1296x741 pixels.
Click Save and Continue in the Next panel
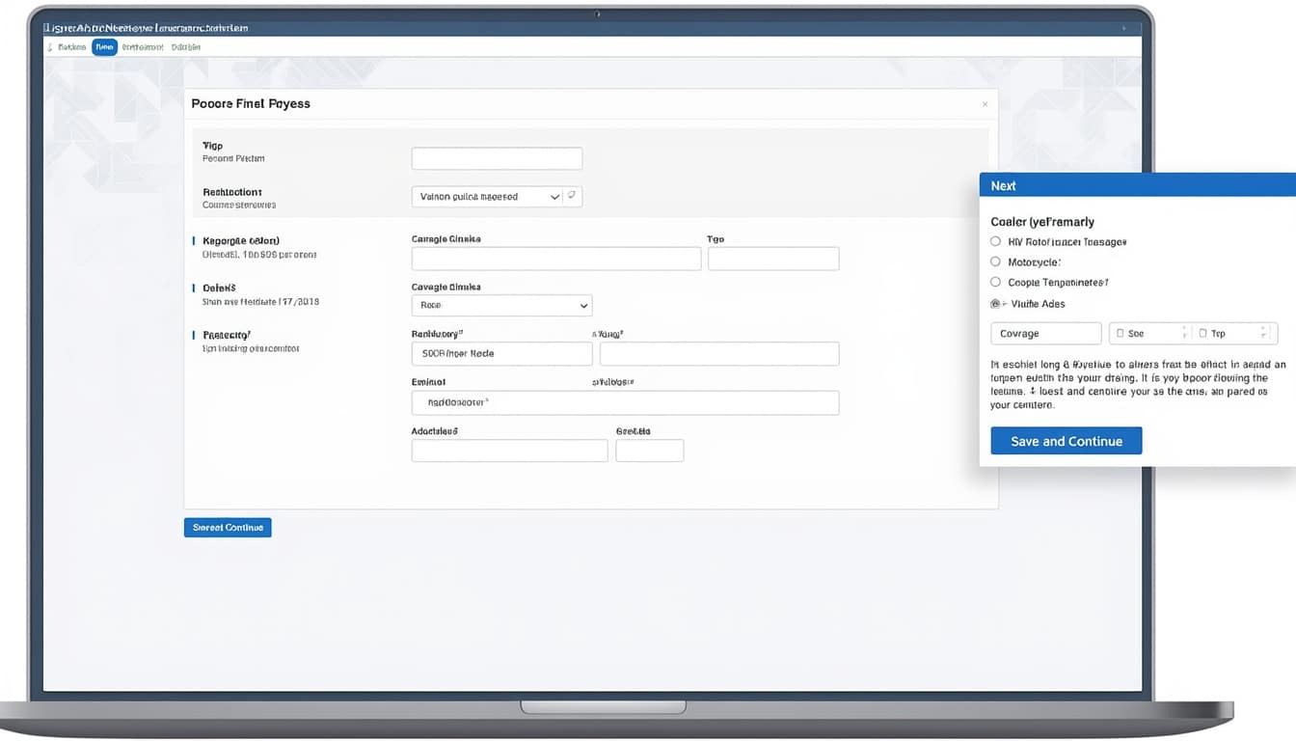1066,441
